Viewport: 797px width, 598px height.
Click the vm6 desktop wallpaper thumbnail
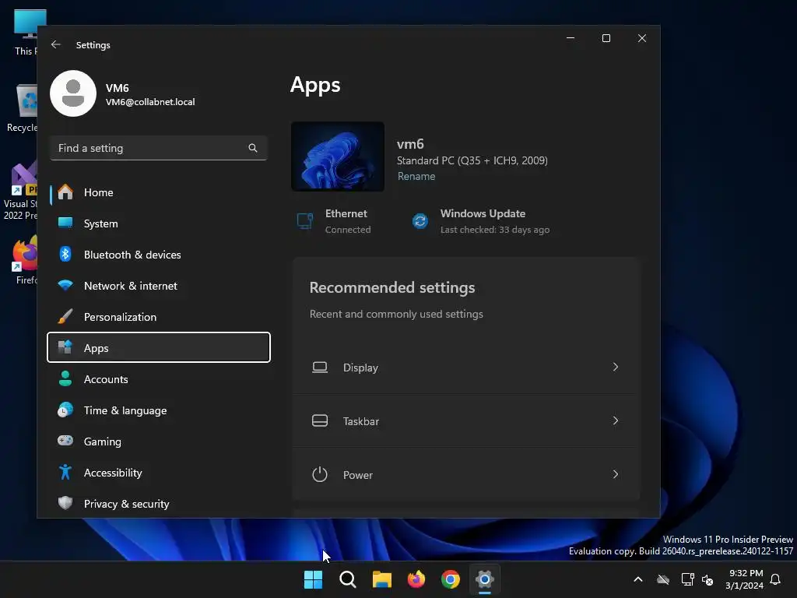[x=338, y=157]
